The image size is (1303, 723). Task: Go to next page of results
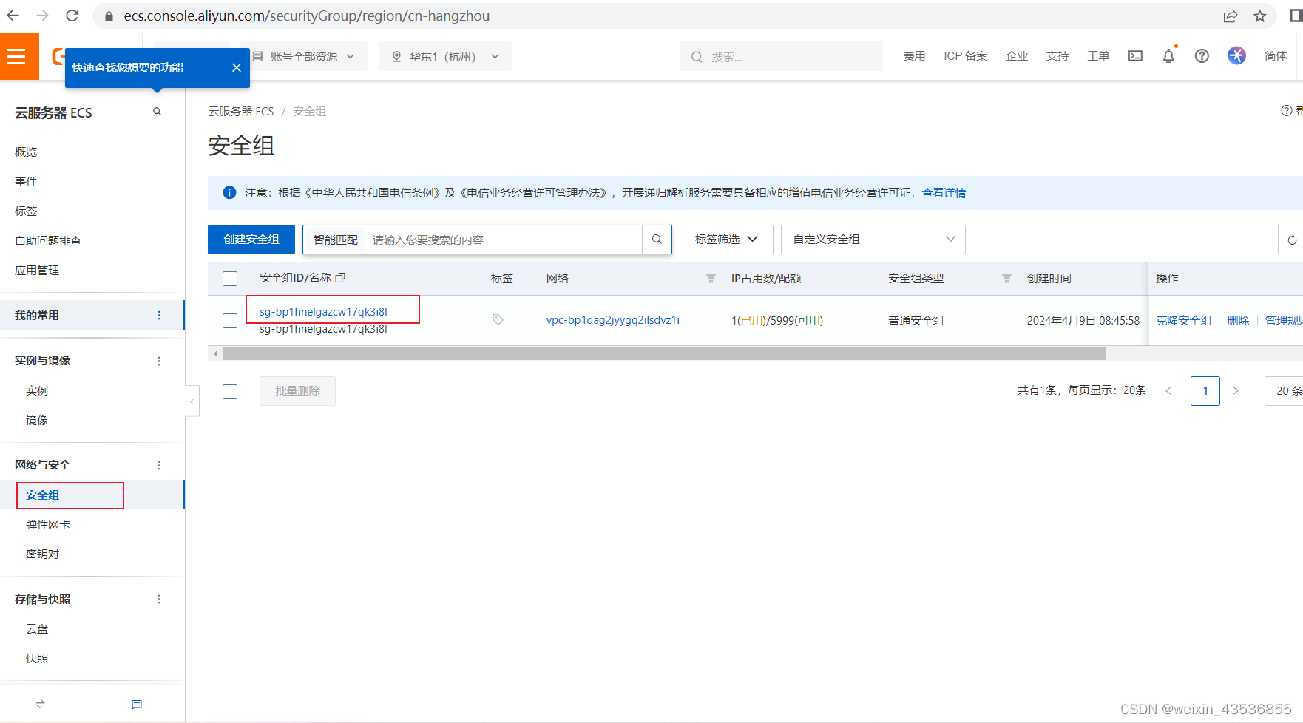tap(1235, 391)
